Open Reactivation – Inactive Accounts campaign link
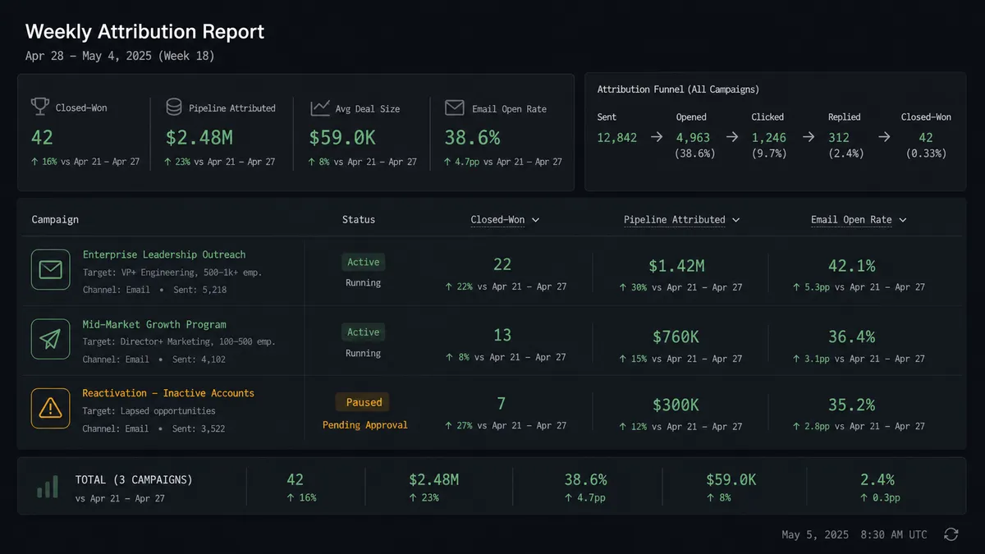 (168, 393)
